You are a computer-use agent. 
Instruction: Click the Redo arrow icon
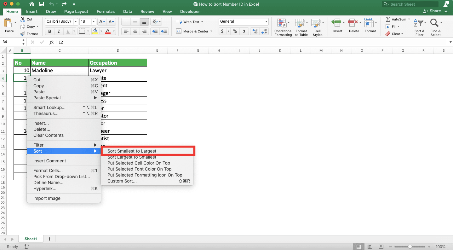[x=64, y=4]
